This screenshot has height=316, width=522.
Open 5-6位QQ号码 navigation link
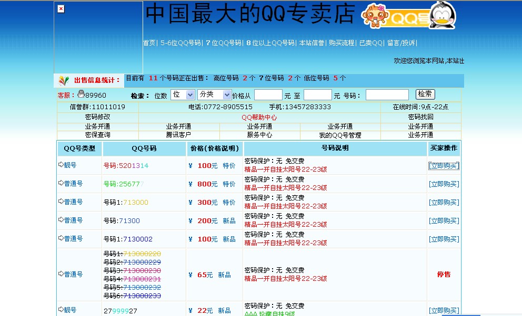point(181,43)
